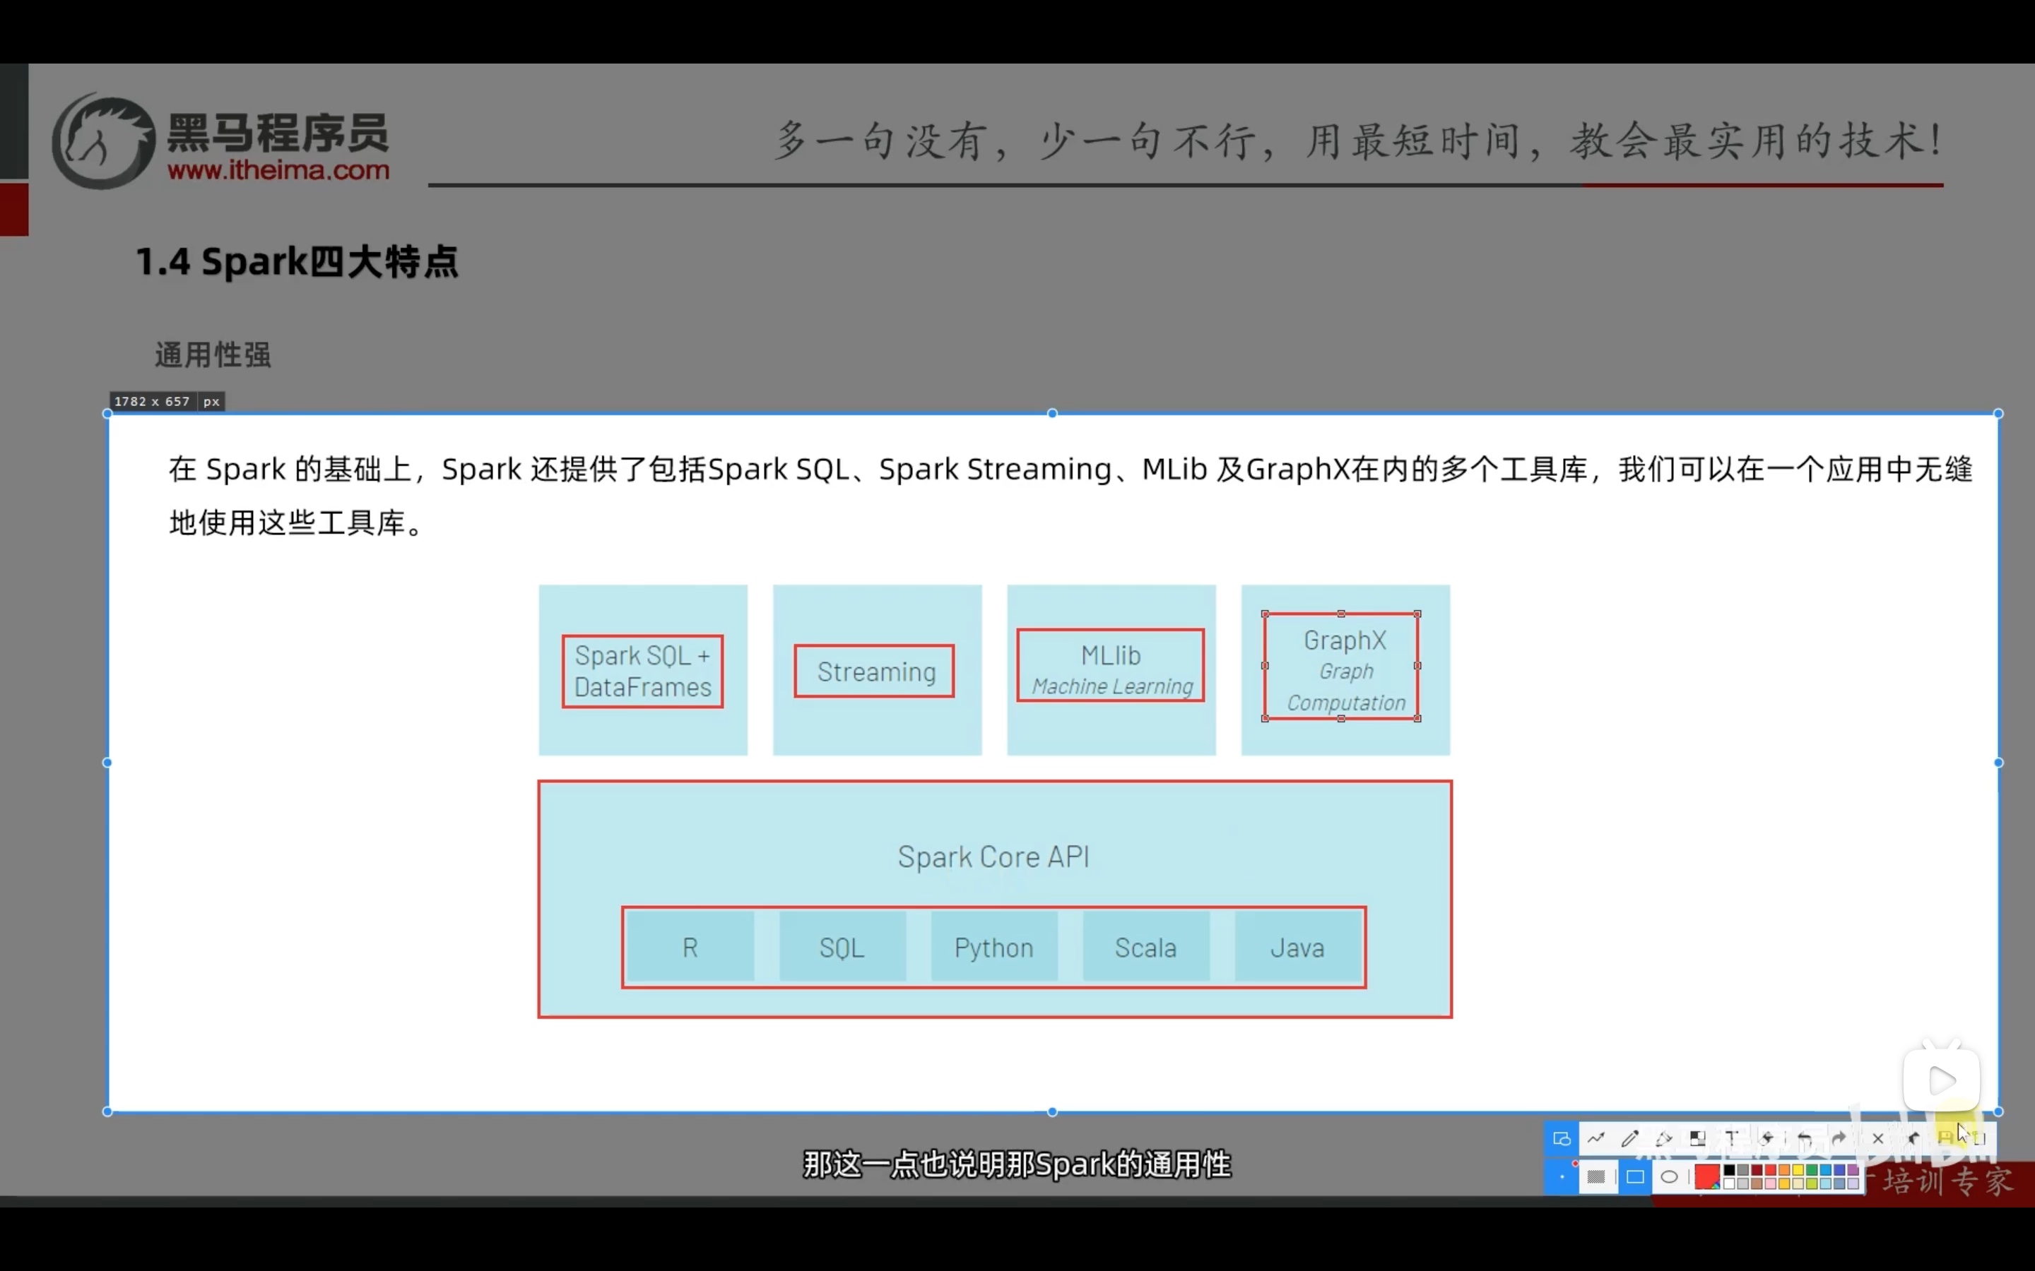Viewport: 2035px width, 1271px height.
Task: Undo the last annotation
Action: [1805, 1138]
